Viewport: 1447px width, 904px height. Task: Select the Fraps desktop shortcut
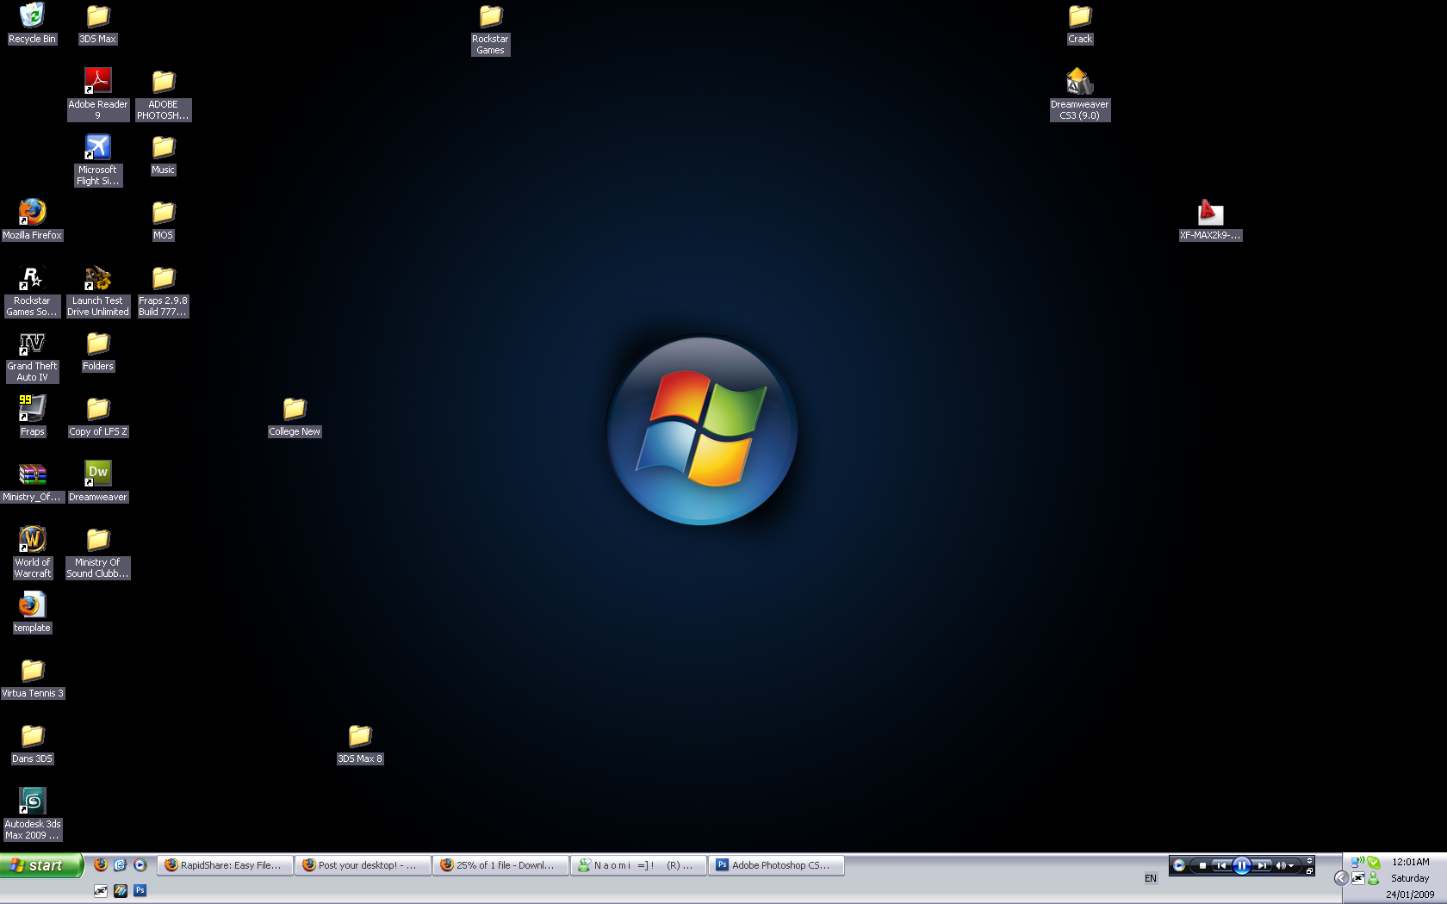click(32, 416)
